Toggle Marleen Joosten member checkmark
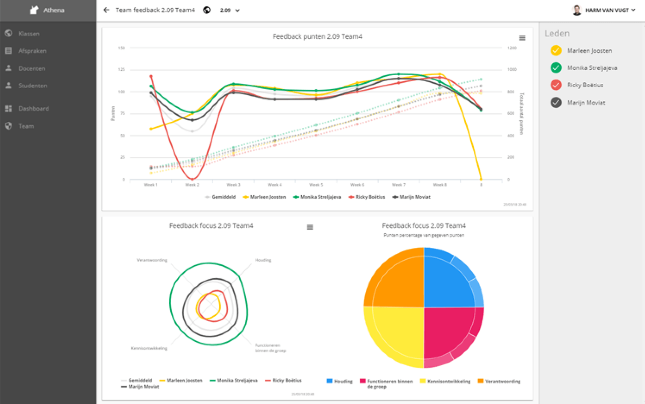 (556, 50)
